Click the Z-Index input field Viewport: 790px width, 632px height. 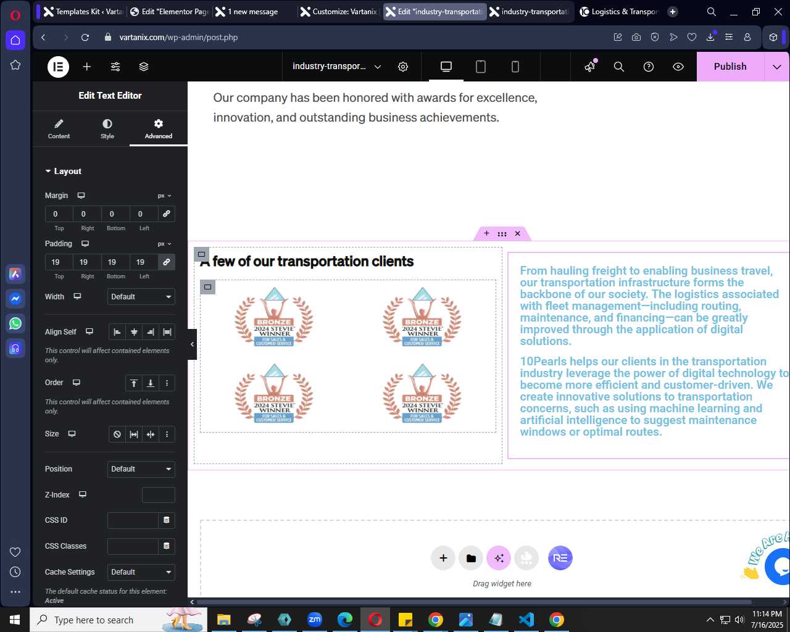point(159,495)
